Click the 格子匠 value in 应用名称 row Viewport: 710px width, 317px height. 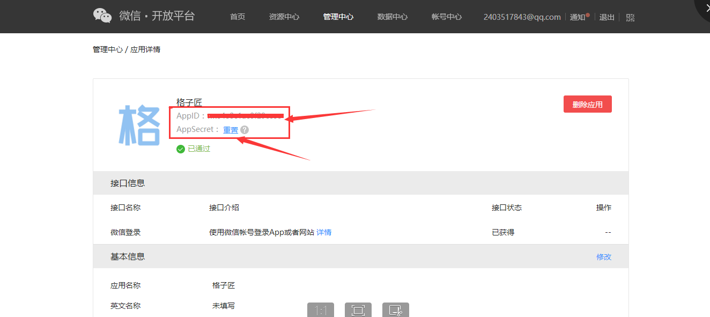click(224, 285)
